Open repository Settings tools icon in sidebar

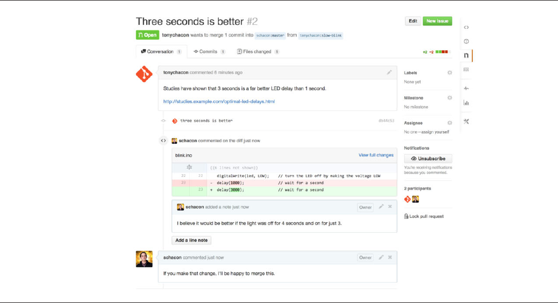point(466,122)
